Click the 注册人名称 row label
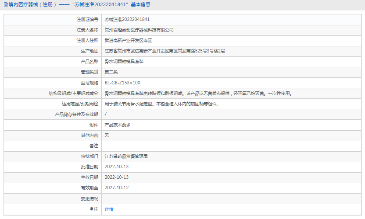This screenshot has height=219, width=365. [x=87, y=30]
